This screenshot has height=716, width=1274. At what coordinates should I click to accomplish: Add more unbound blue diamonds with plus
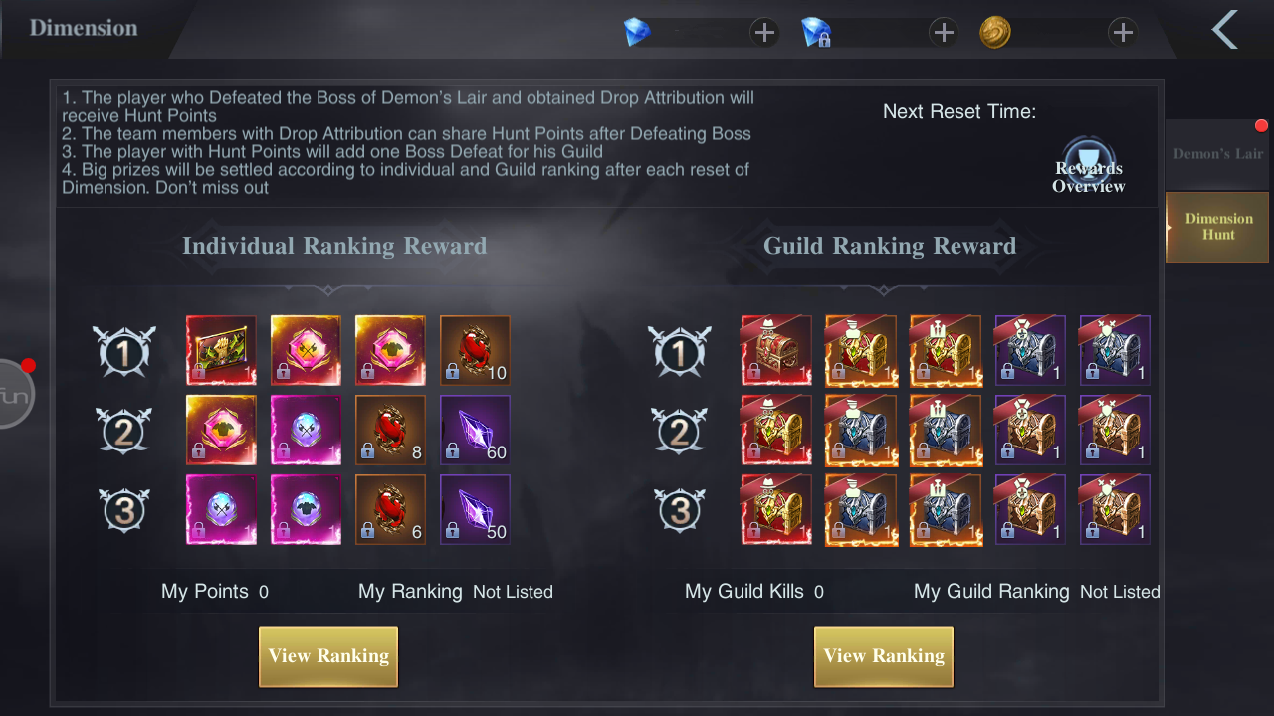tap(764, 33)
